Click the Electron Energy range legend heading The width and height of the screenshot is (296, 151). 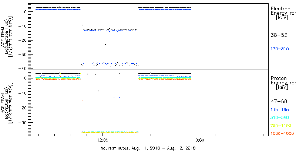pyautogui.click(x=283, y=13)
